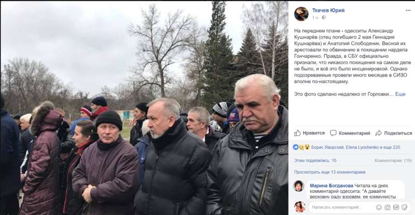Click the Этим поделились 15 shares link
Viewport: 415px width, 215px height.
[315, 160]
